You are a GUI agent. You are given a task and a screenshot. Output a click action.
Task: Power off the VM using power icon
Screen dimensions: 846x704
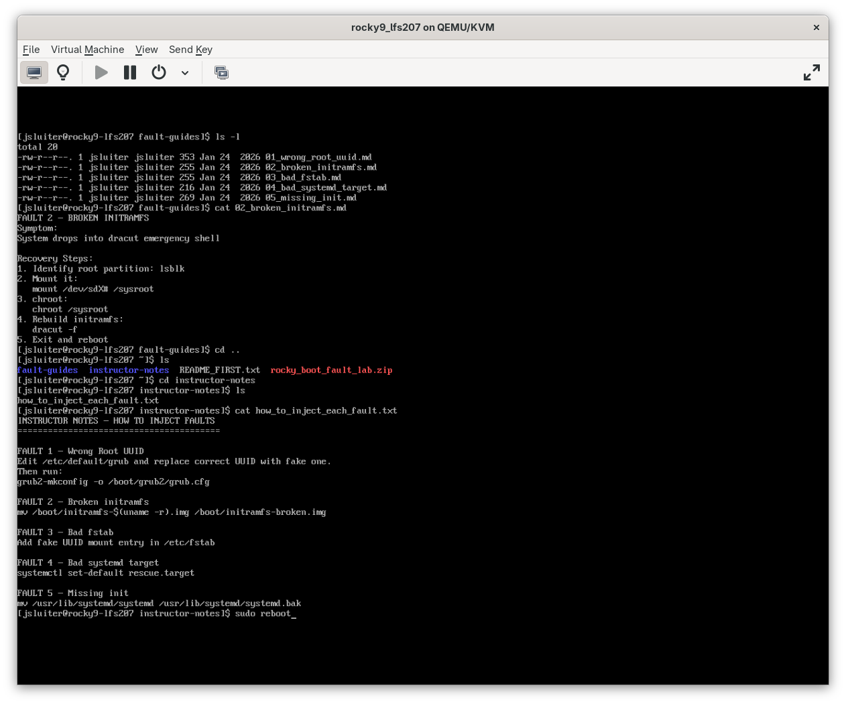point(159,72)
